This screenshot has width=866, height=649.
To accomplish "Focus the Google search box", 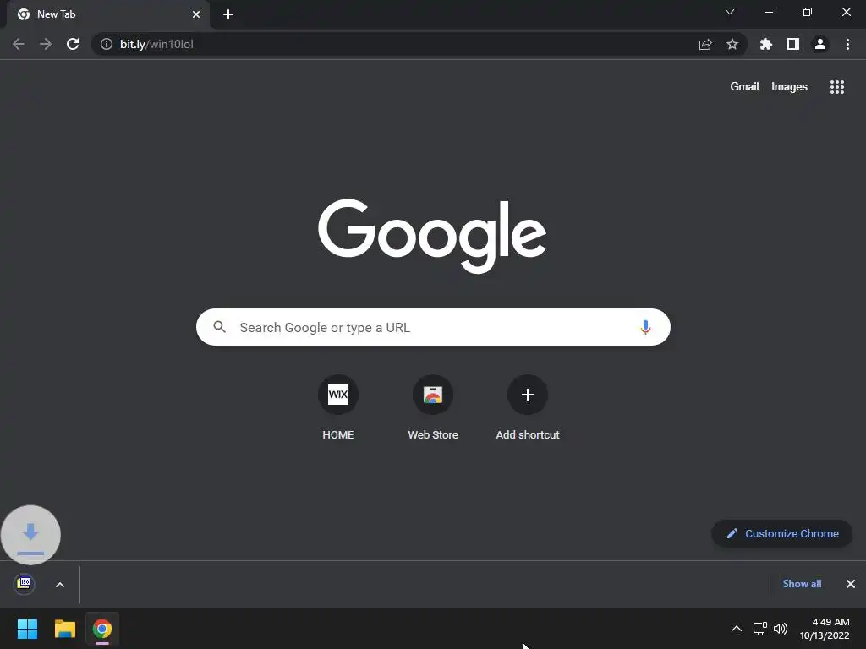I will tap(433, 327).
